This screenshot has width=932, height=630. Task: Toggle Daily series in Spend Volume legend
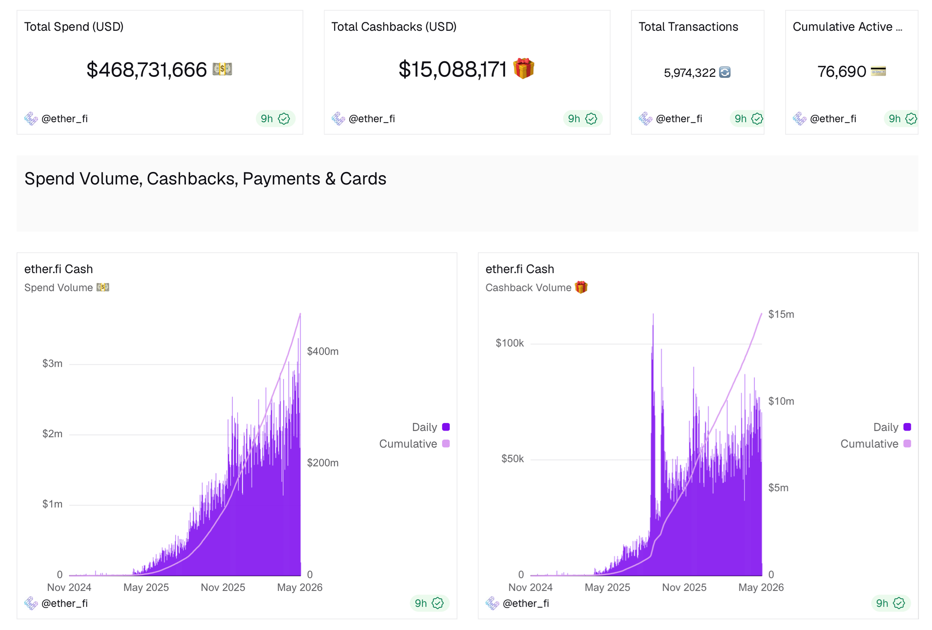coord(431,427)
